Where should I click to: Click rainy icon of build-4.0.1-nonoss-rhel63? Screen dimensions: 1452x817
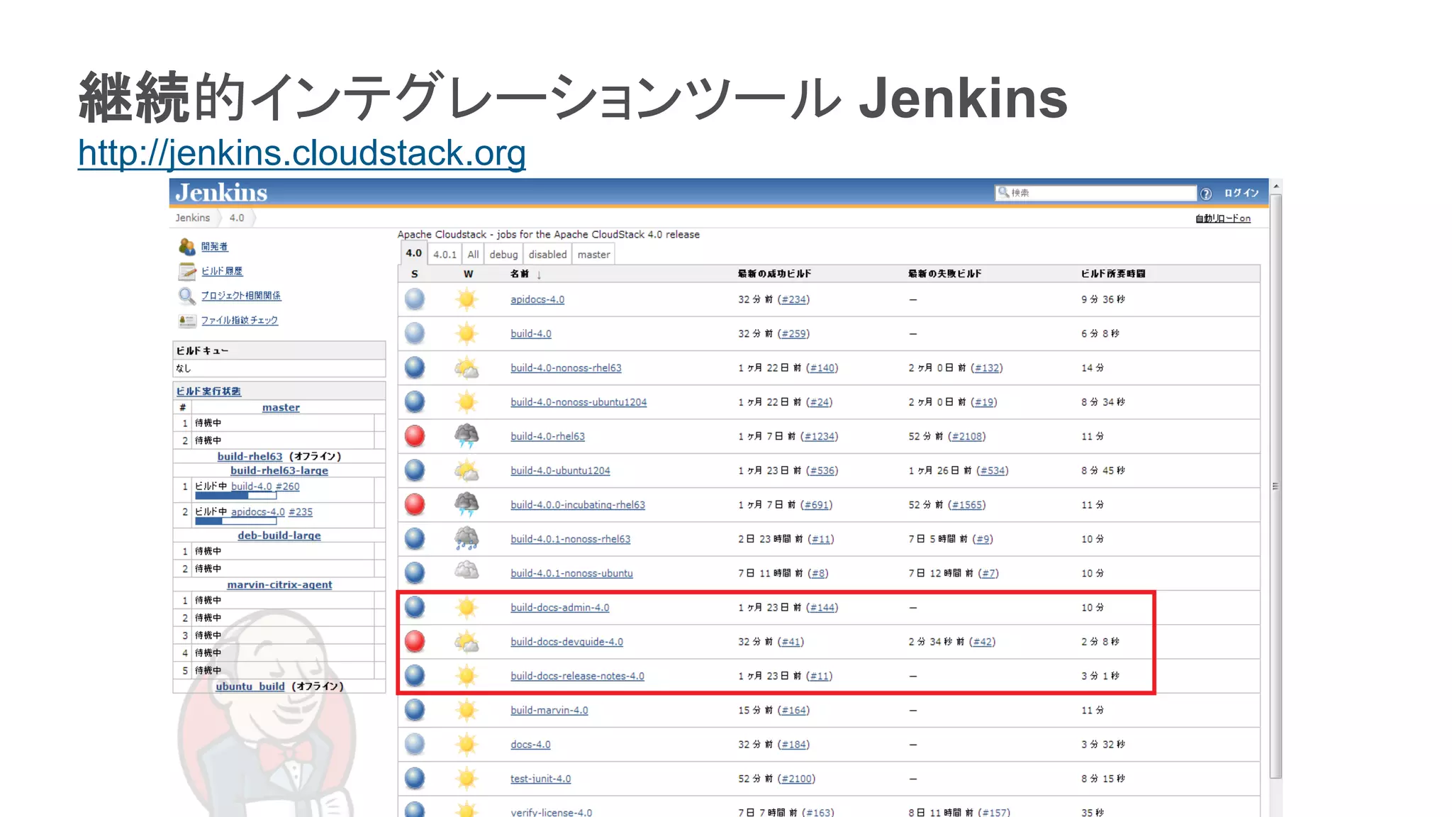click(467, 538)
